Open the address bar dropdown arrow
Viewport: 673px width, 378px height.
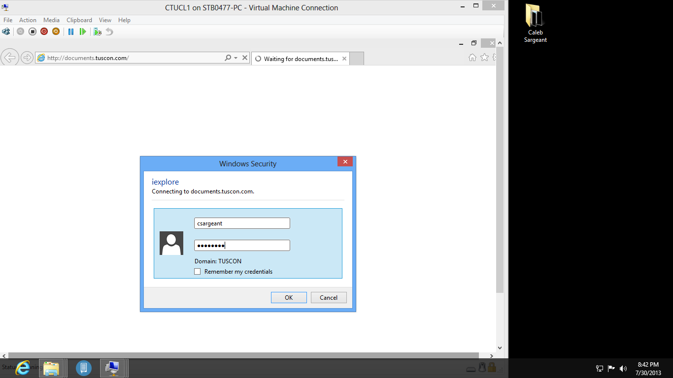[236, 58]
